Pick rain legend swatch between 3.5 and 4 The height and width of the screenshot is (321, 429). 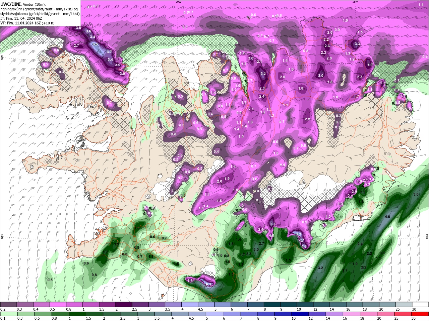click(x=163, y=314)
